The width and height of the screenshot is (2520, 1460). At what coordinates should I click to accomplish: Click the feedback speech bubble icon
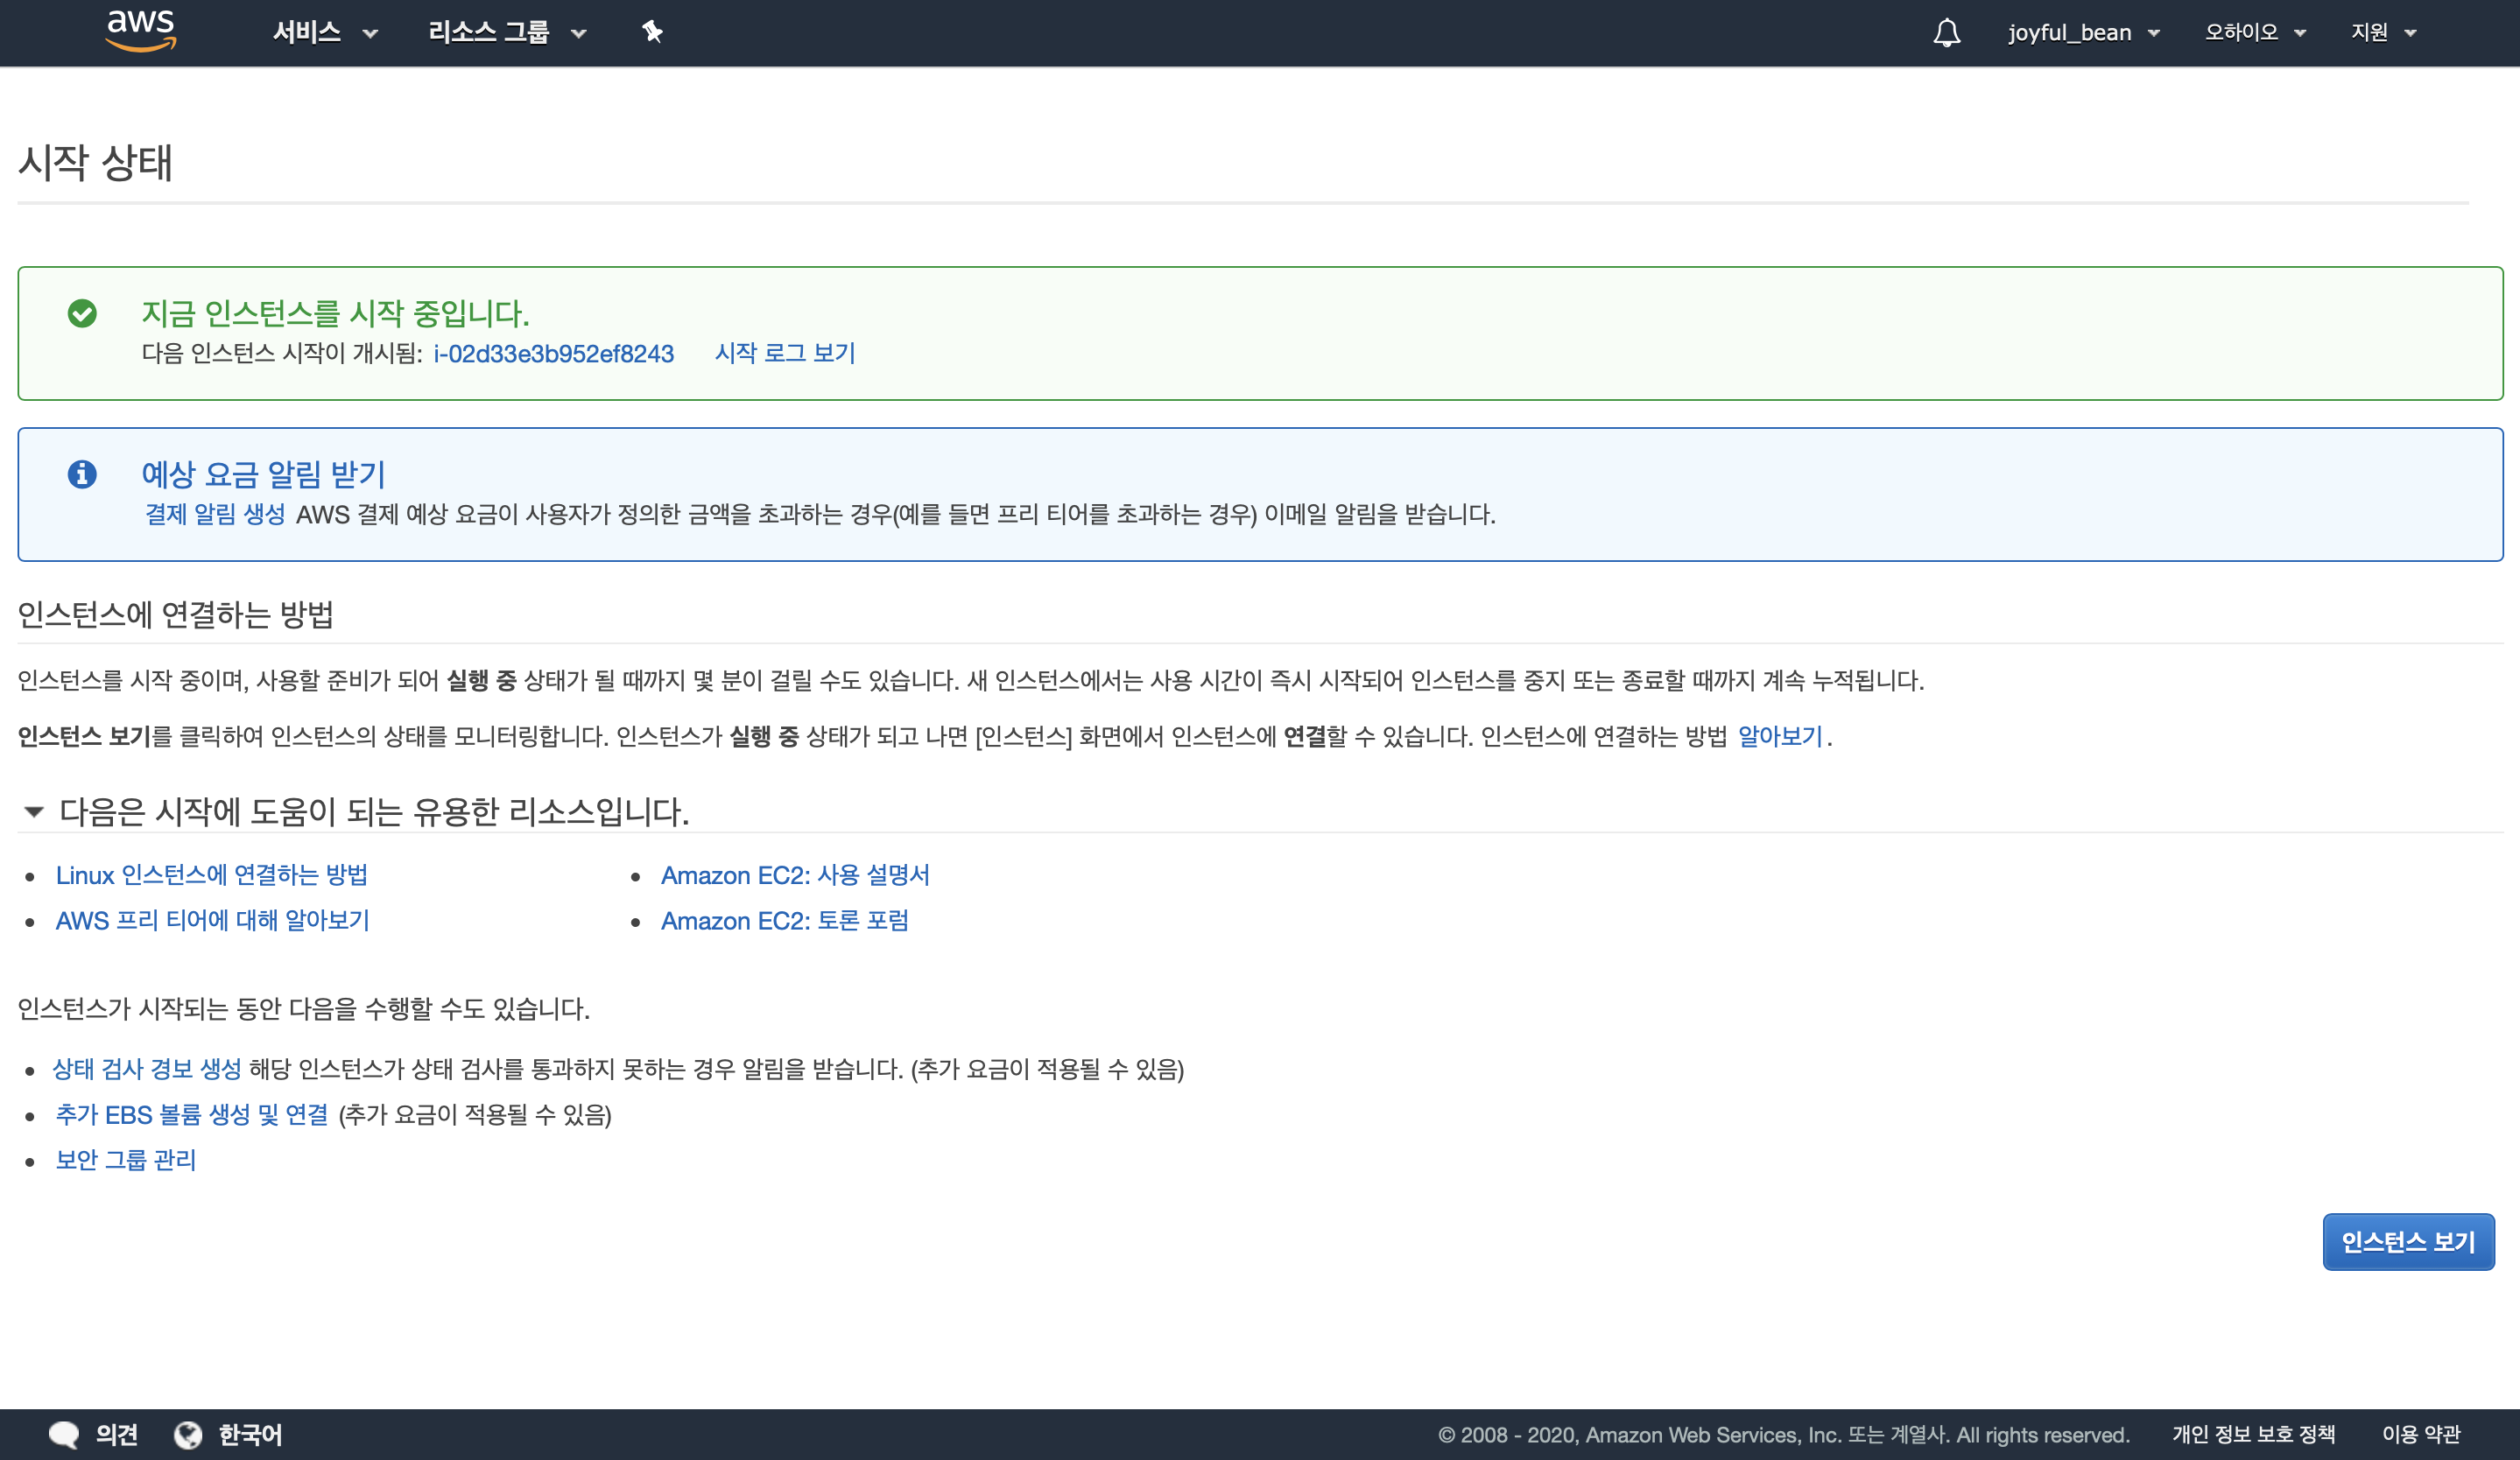coord(64,1434)
